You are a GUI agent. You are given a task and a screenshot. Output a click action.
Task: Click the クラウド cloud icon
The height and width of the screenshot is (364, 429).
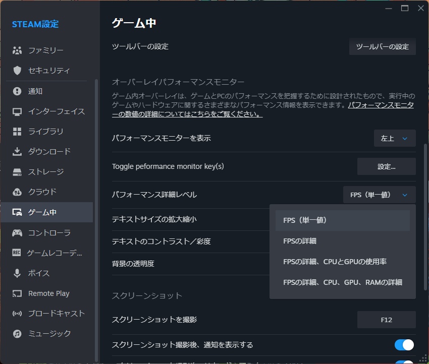pos(17,192)
